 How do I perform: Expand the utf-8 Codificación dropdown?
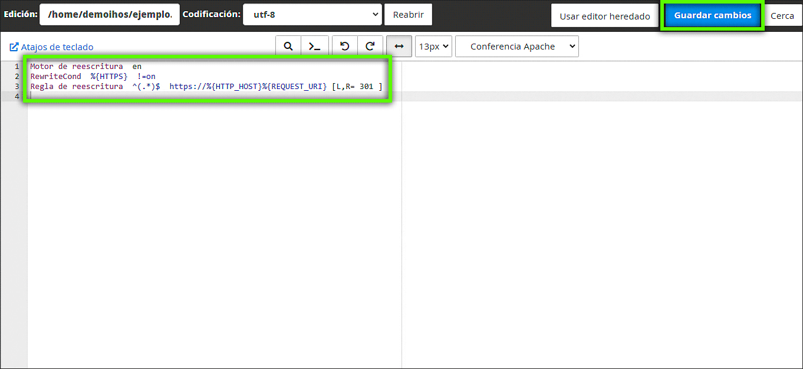click(x=312, y=15)
